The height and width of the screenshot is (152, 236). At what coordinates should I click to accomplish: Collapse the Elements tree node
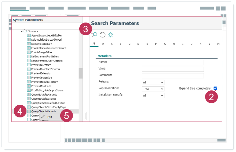click(x=22, y=31)
